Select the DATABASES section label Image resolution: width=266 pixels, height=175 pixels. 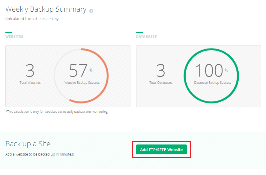(146, 36)
